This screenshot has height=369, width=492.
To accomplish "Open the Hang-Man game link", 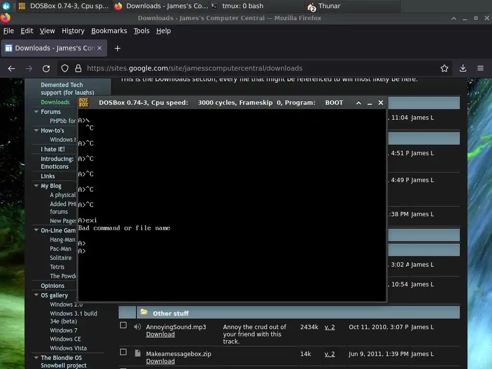I will [x=62, y=240].
